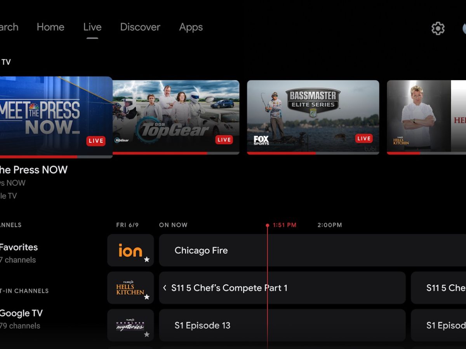466x349 pixels.
Task: Toggle favorite star on Unsolved Mysteries channel
Action: (147, 334)
